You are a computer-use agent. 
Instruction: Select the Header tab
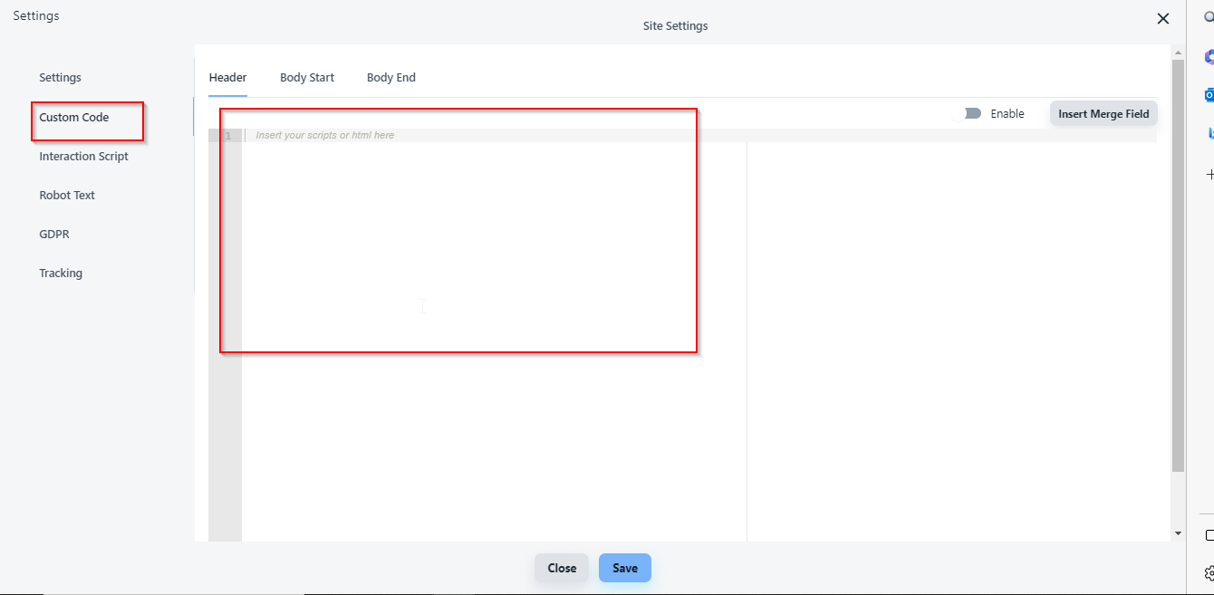point(227,78)
